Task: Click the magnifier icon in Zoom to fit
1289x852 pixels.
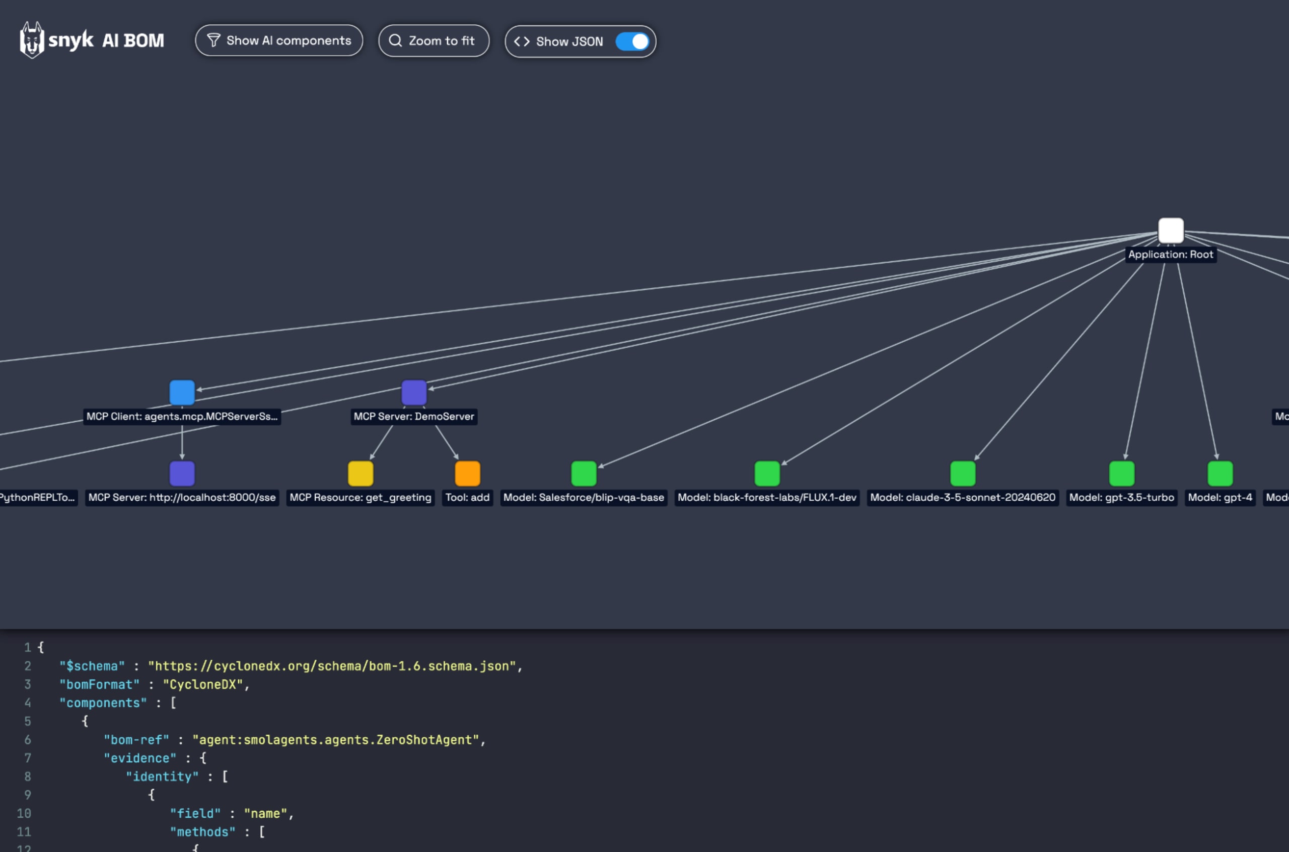Action: [x=395, y=40]
